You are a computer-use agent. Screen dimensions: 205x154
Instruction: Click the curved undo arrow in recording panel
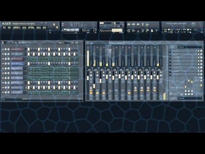pyautogui.click(x=165, y=32)
